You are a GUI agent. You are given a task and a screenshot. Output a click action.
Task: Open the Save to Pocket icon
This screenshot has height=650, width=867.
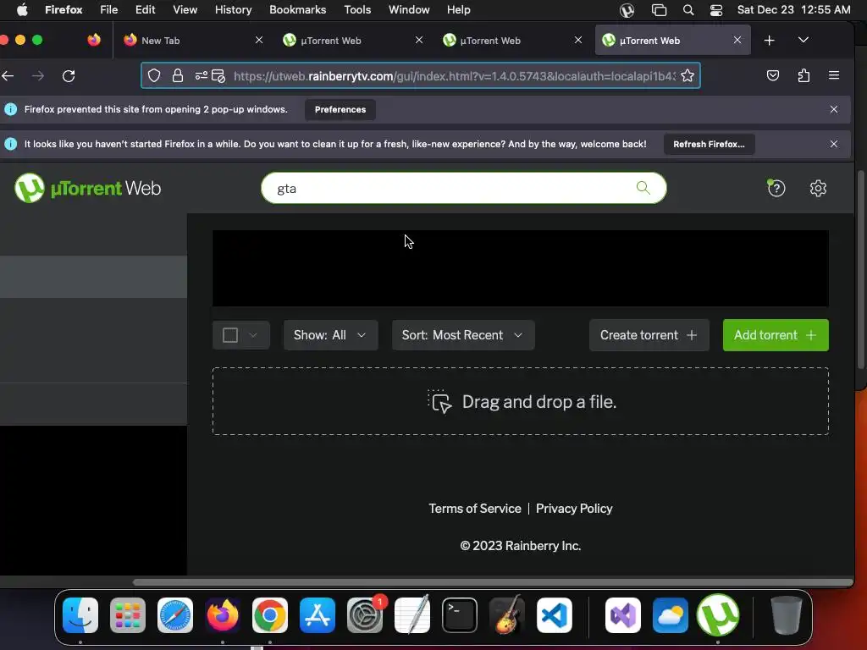[x=773, y=75]
